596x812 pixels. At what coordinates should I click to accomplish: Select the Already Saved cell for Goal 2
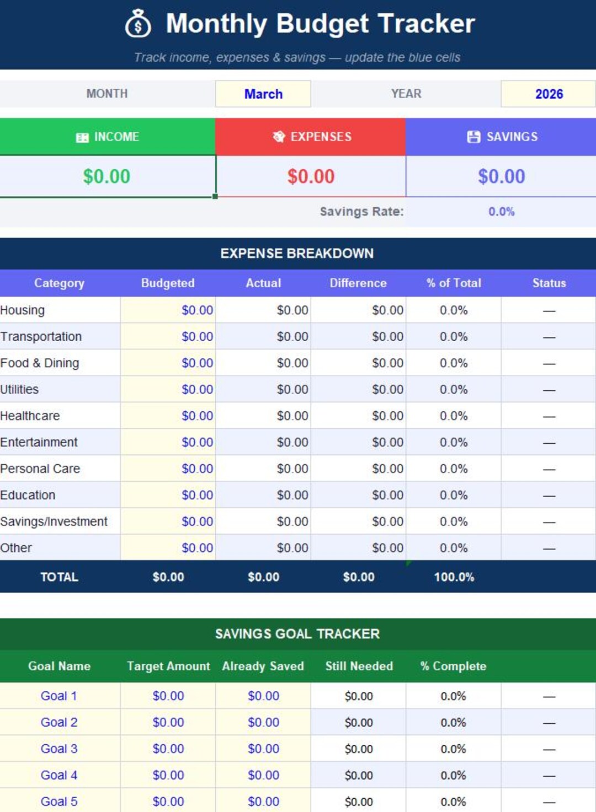(263, 723)
